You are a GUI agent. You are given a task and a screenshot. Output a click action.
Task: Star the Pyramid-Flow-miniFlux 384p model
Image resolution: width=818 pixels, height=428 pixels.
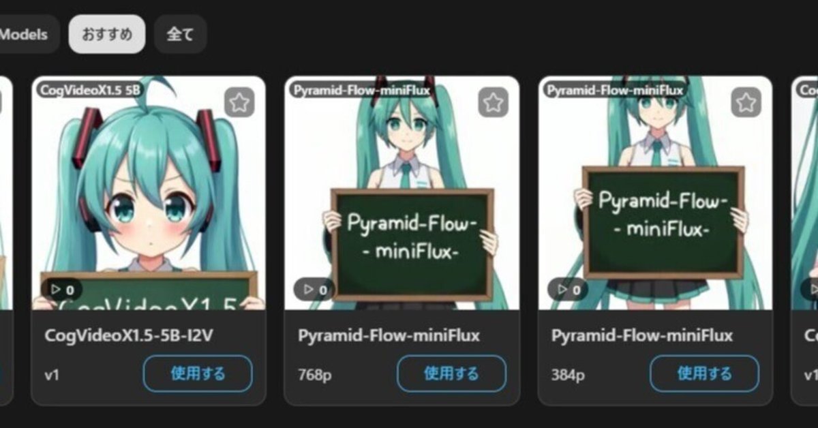point(746,103)
